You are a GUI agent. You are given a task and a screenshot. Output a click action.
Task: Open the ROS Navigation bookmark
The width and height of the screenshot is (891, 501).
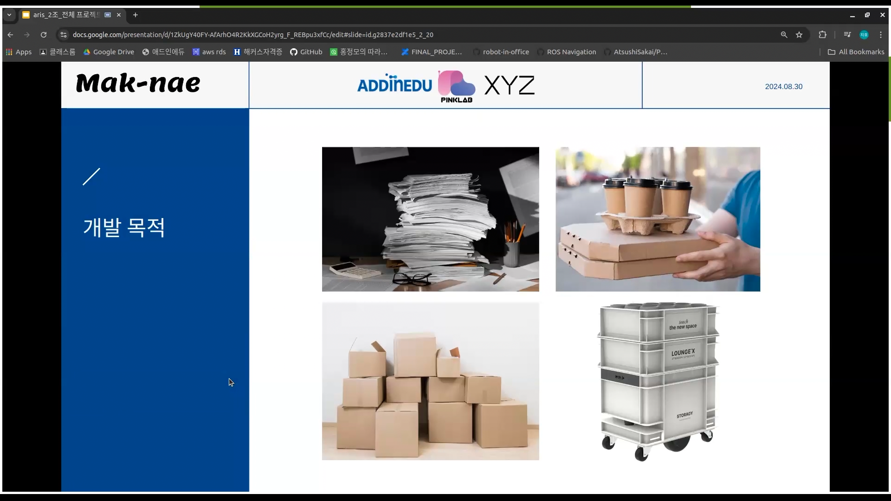coord(566,52)
